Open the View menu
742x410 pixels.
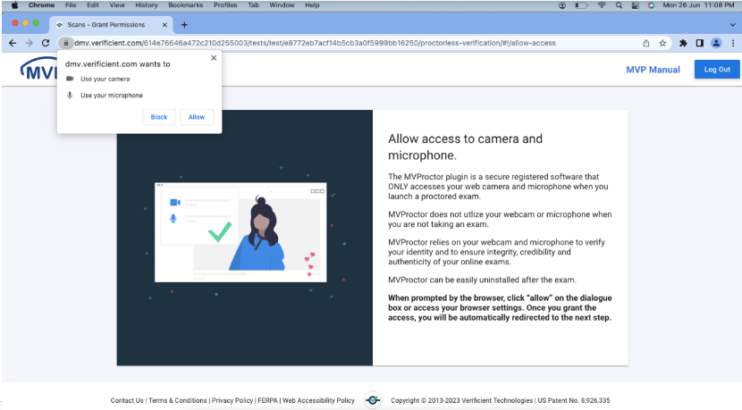coord(117,5)
